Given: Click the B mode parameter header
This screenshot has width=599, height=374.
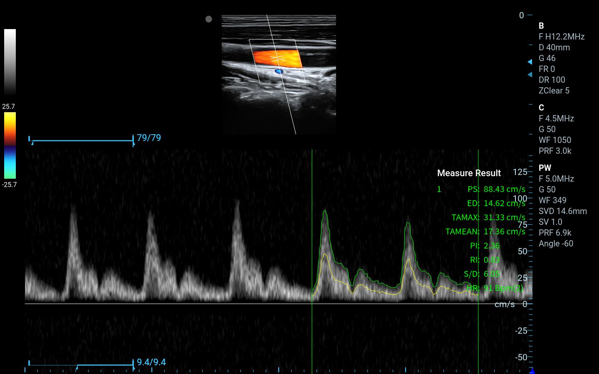Looking at the screenshot, I should tap(541, 26).
